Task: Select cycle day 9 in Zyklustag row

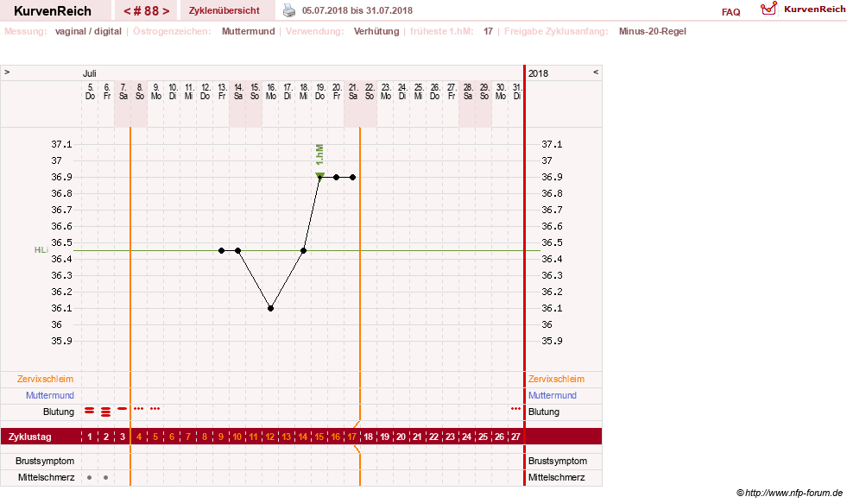Action: click(x=221, y=437)
